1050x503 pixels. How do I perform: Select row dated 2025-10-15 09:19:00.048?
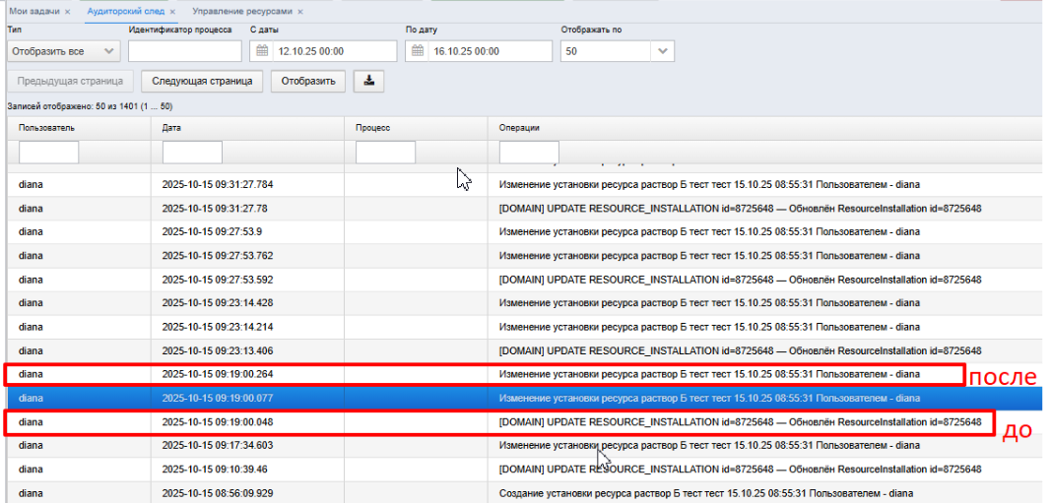pyautogui.click(x=525, y=422)
